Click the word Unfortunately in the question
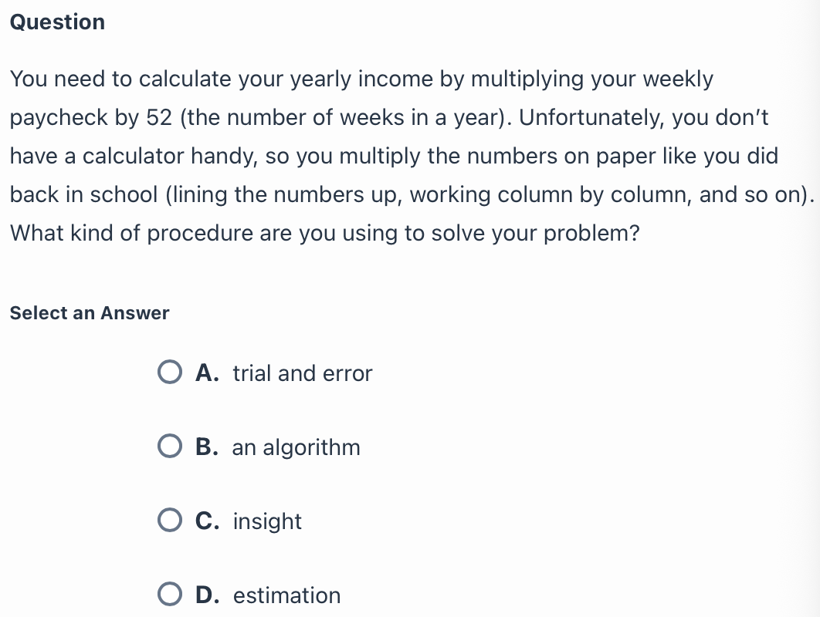820x617 pixels. (591, 117)
